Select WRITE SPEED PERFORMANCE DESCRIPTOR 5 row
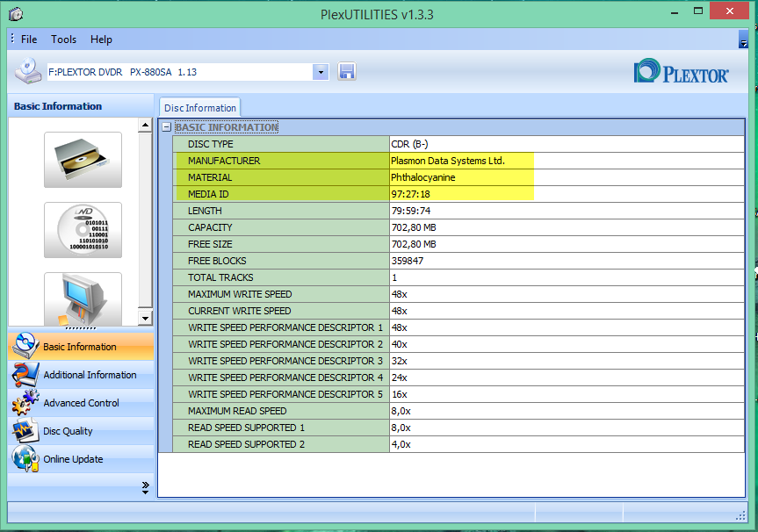 click(458, 394)
